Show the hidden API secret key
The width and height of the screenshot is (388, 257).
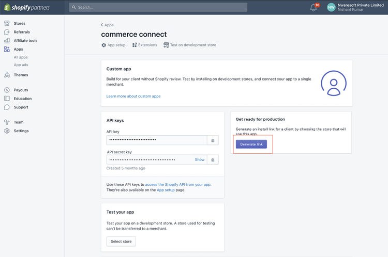[199, 160]
